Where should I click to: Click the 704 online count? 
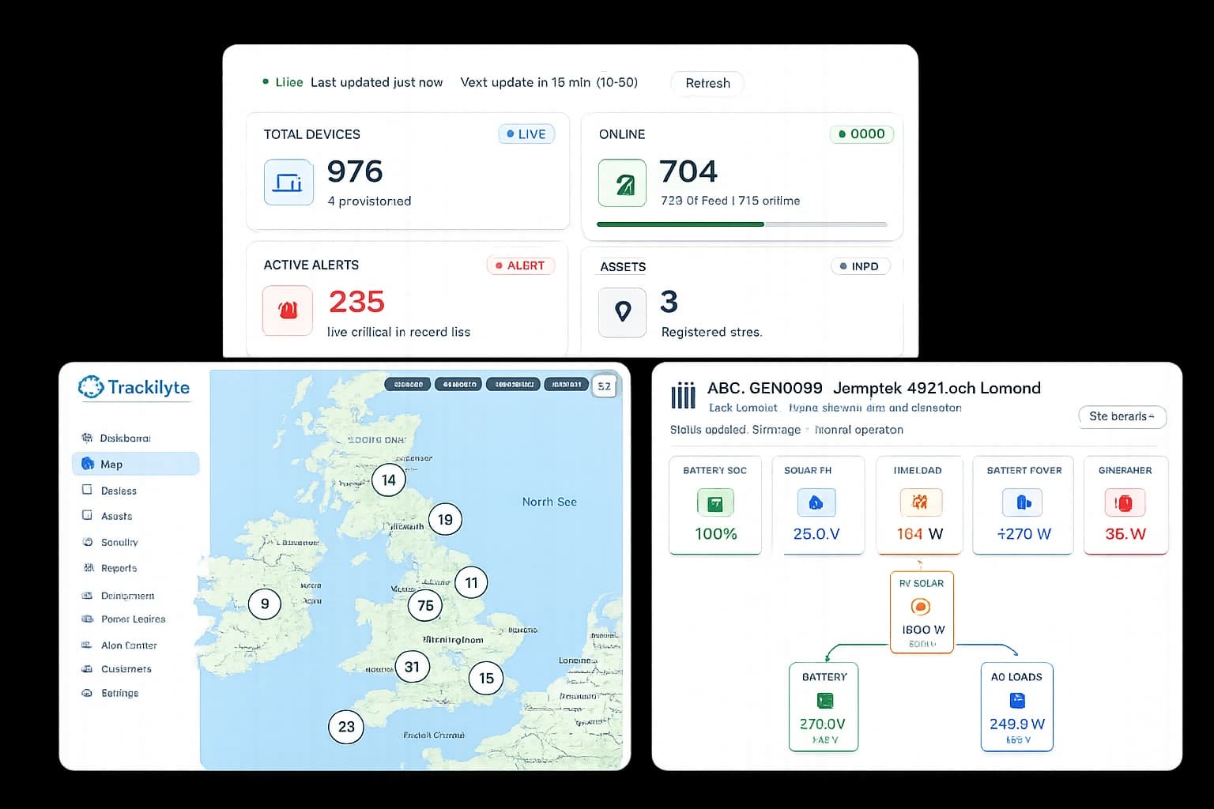click(688, 171)
